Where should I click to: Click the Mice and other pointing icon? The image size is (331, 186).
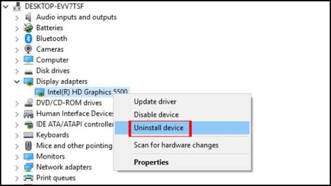[x=28, y=145]
